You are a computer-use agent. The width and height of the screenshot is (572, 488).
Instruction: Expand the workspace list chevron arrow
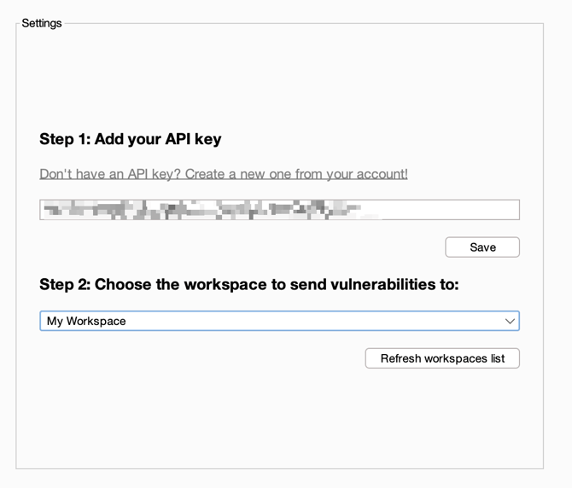(510, 321)
